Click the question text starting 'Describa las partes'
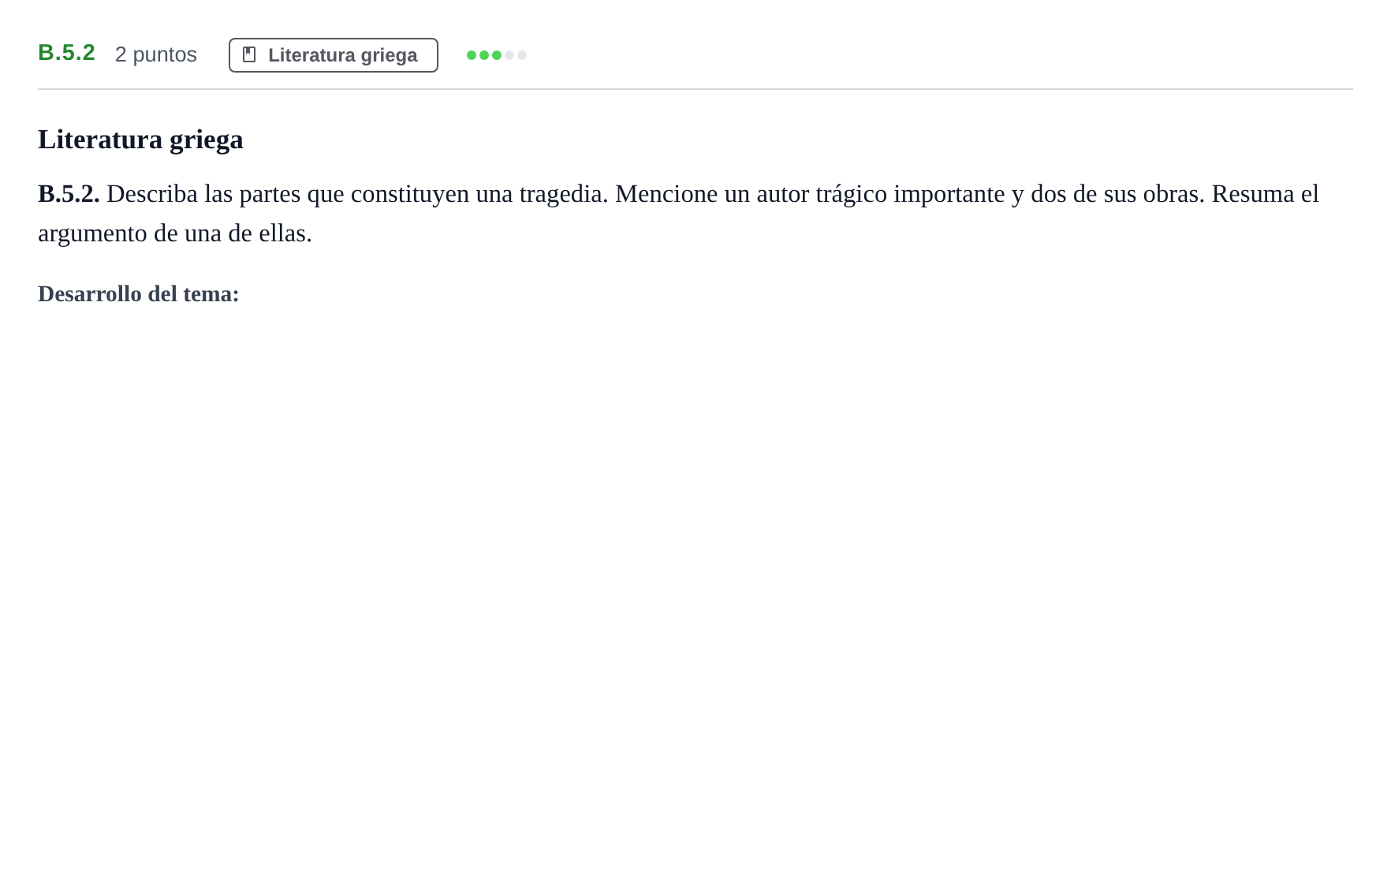 click(x=678, y=213)
